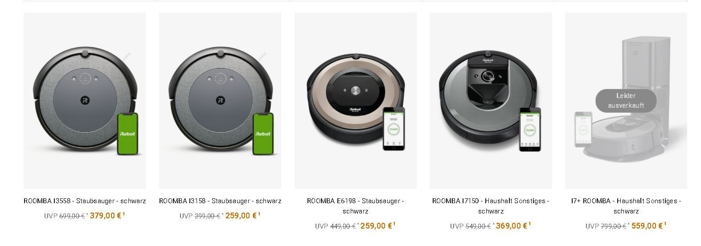Open the I7+ ROOMBA Haushalt Sonstiges link
Image resolution: width=701 pixels, height=246 pixels.
[x=626, y=206]
